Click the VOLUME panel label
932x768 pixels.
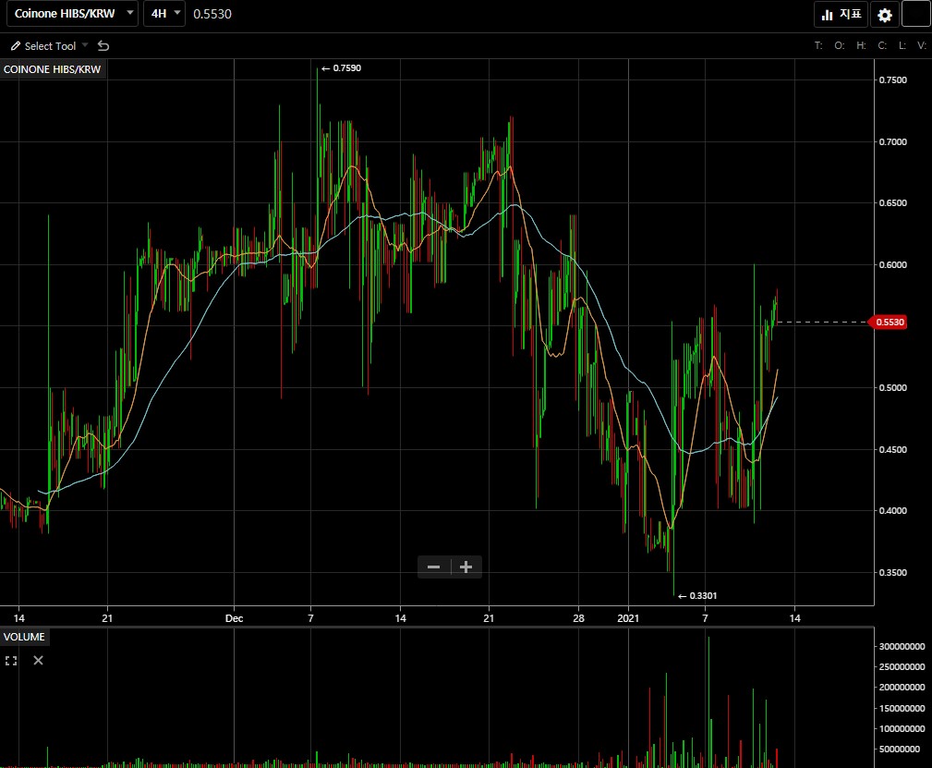click(x=24, y=637)
